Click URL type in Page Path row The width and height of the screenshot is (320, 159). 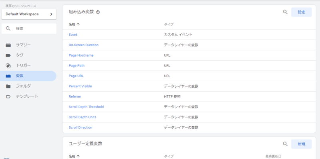(167, 66)
